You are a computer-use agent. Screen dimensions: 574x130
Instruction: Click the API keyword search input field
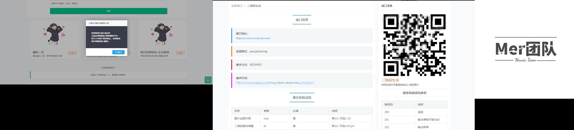coord(108,4)
